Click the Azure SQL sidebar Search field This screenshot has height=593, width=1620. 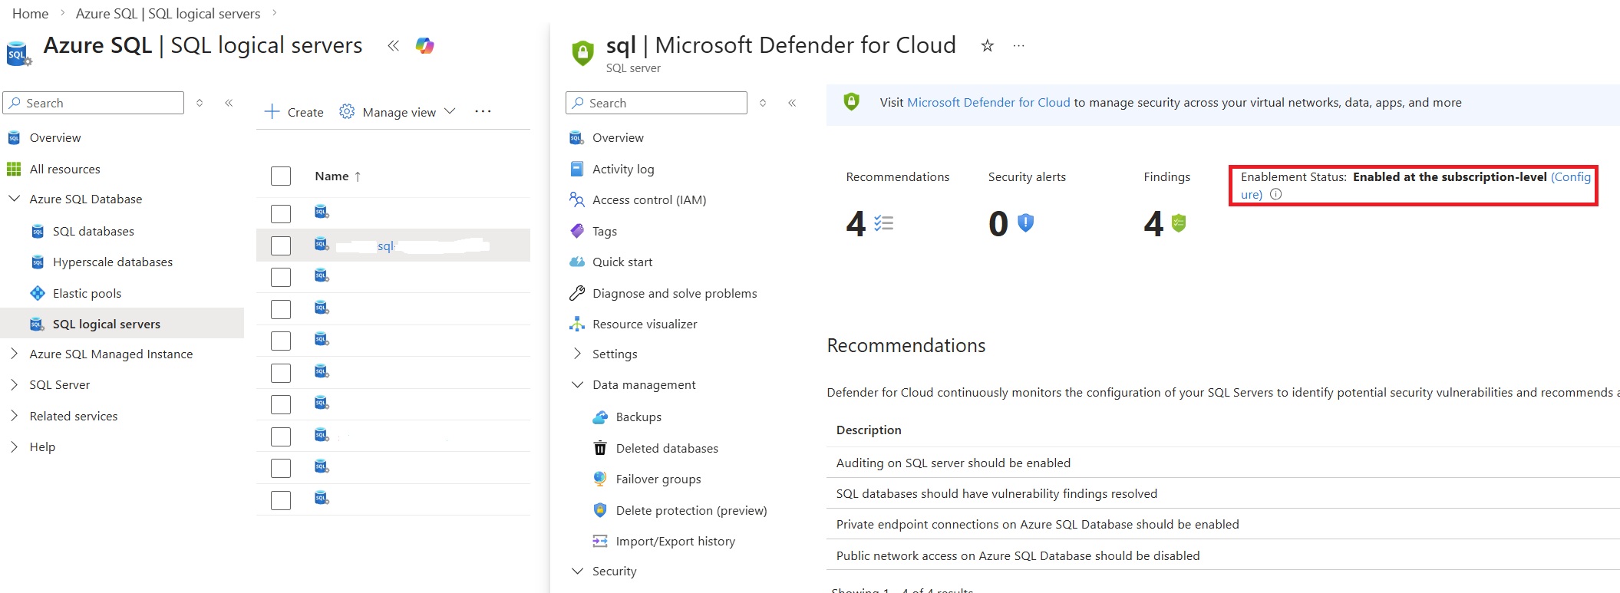tap(94, 103)
